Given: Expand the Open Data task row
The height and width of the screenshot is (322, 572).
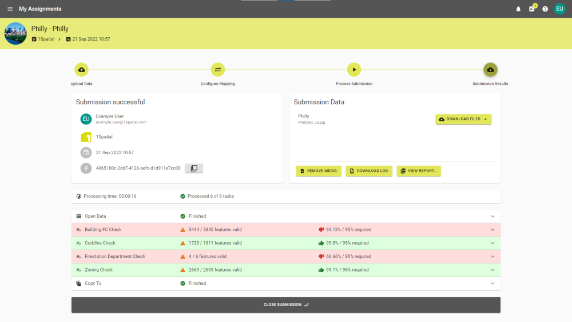Looking at the screenshot, I should tap(492, 217).
